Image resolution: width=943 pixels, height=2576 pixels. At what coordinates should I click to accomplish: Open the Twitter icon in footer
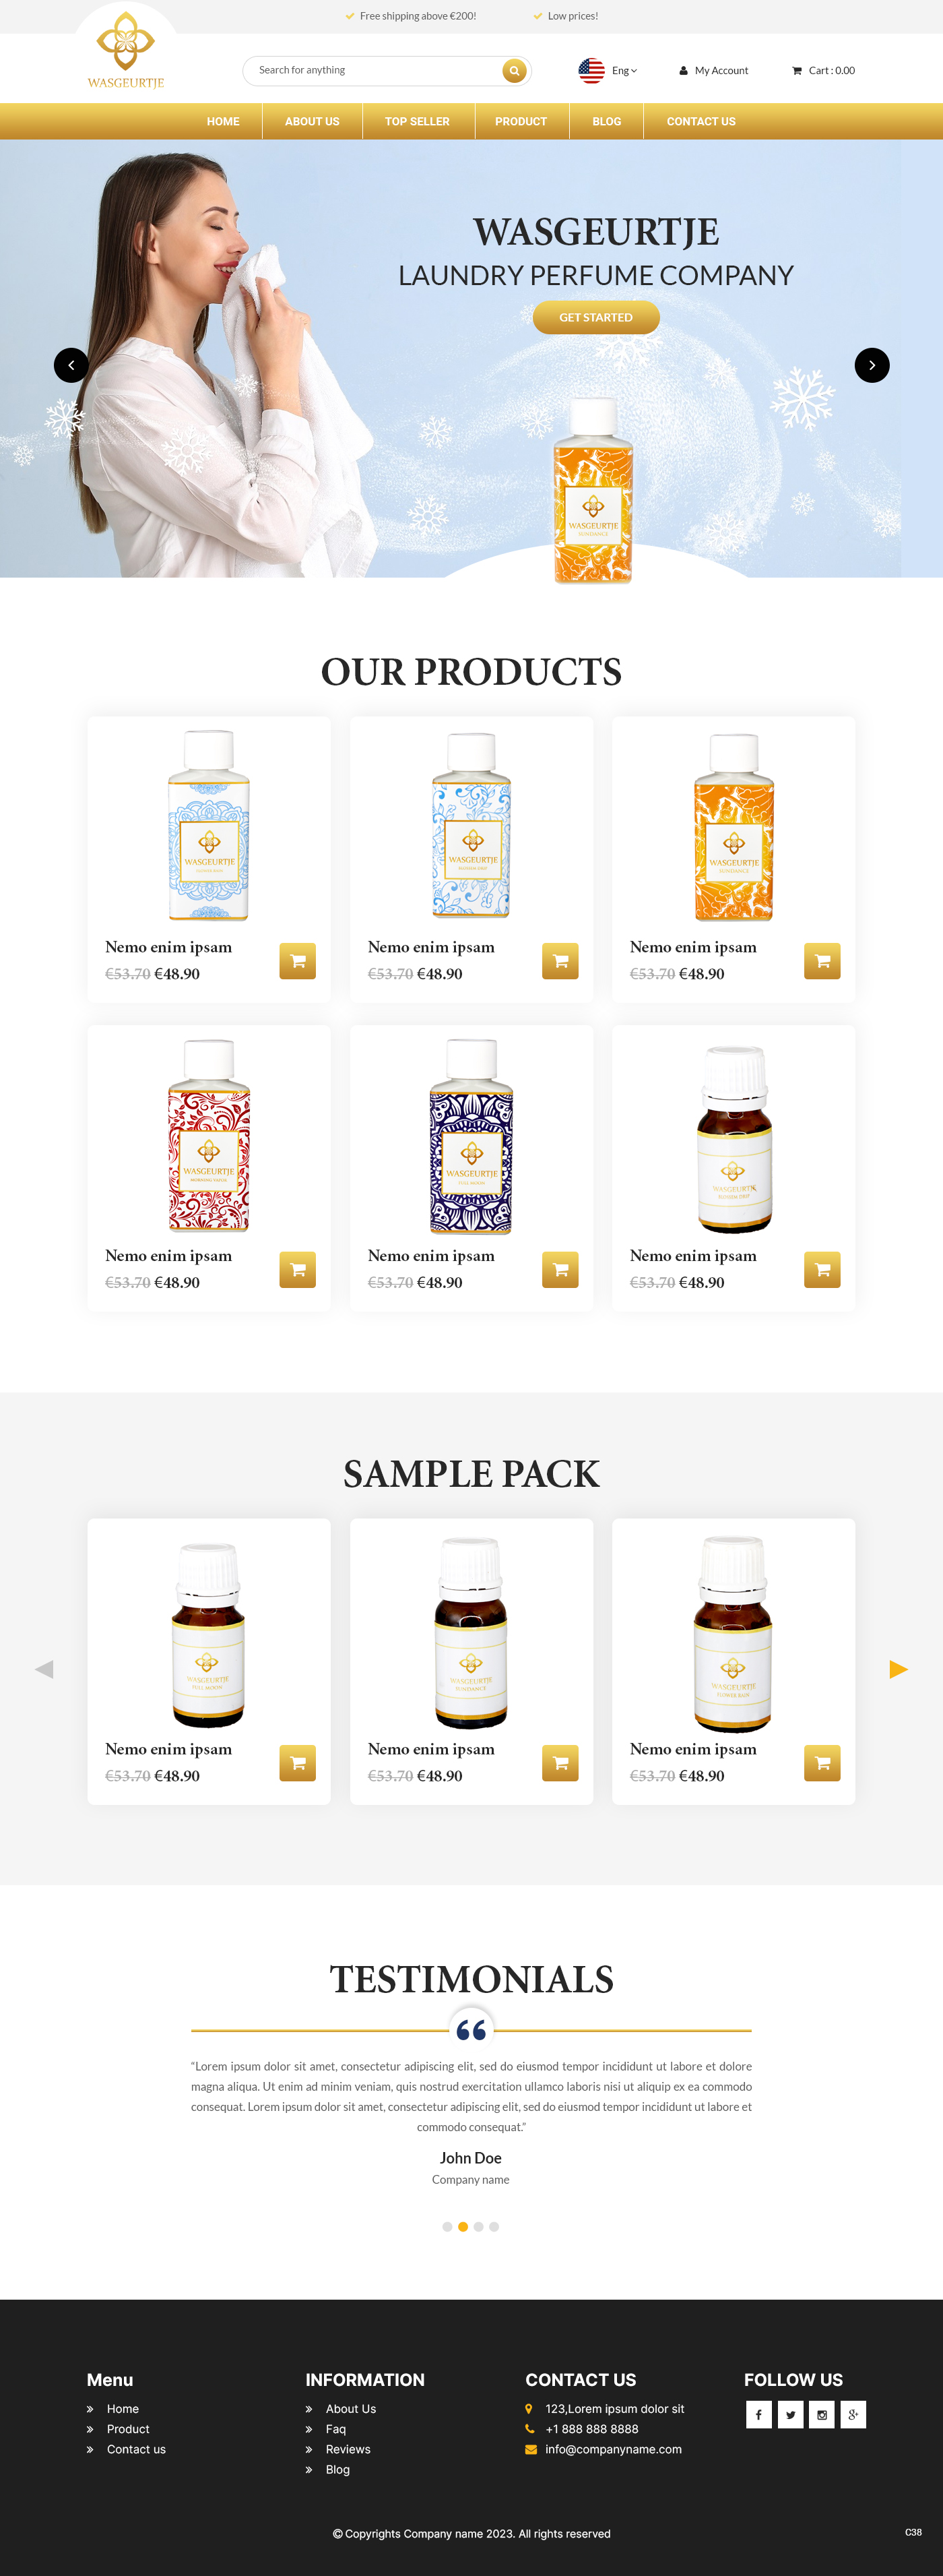(x=790, y=2414)
